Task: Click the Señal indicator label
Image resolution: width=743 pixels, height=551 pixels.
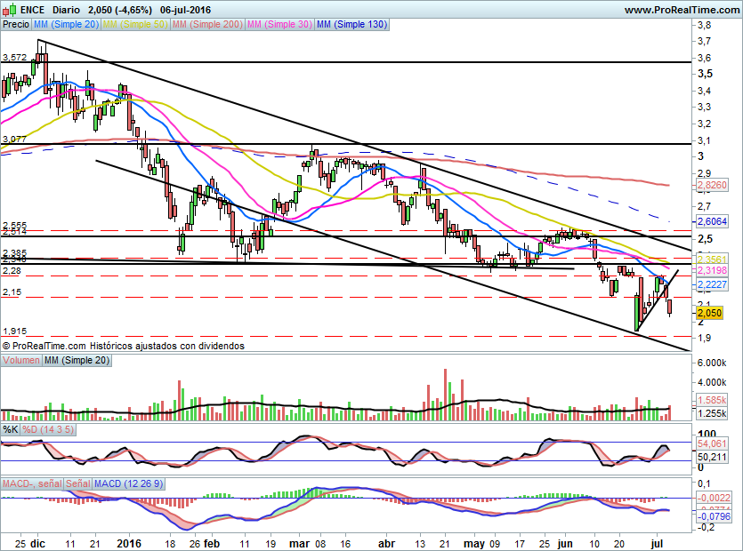Action: [78, 483]
